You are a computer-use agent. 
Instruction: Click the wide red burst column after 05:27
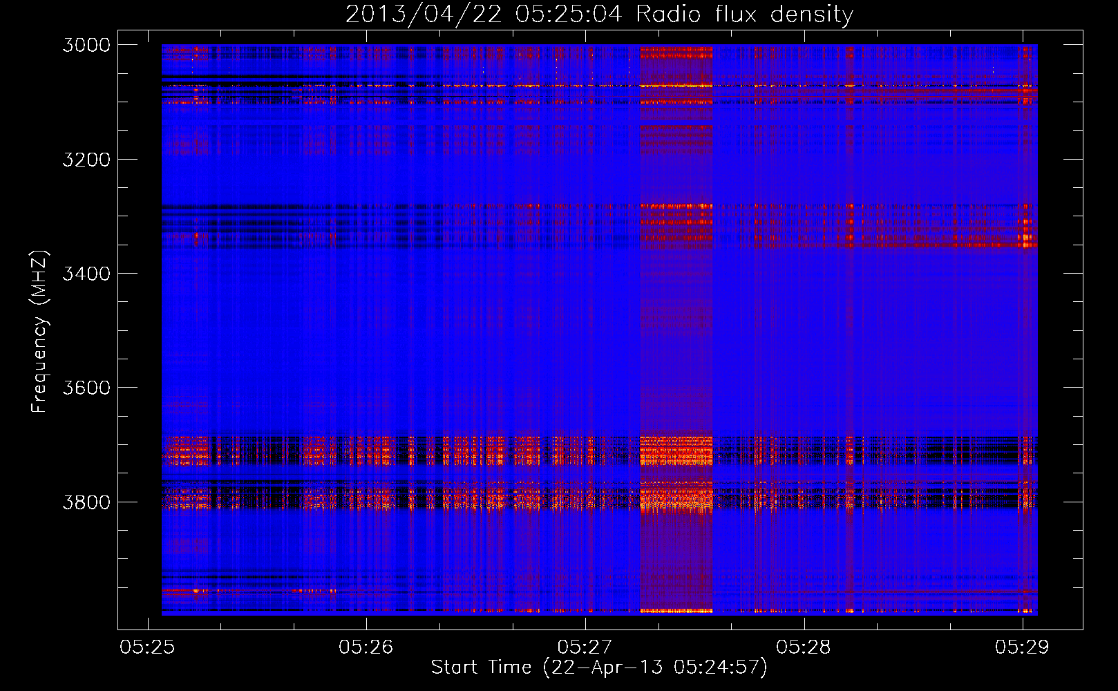(676, 330)
